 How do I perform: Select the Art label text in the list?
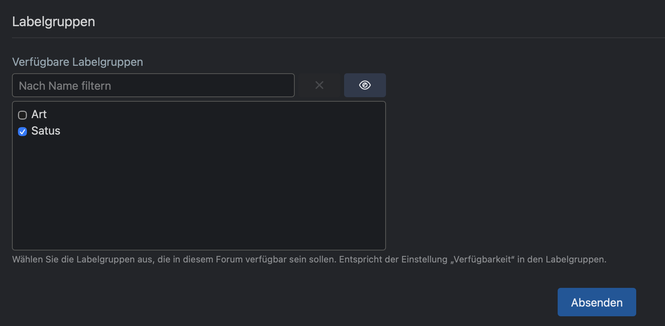(x=39, y=114)
